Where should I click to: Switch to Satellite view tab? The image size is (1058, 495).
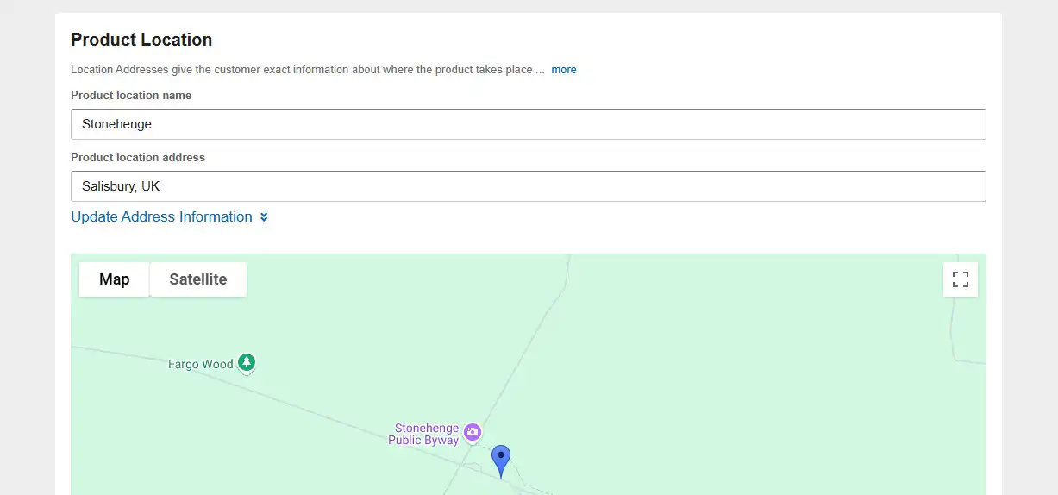pyautogui.click(x=198, y=279)
